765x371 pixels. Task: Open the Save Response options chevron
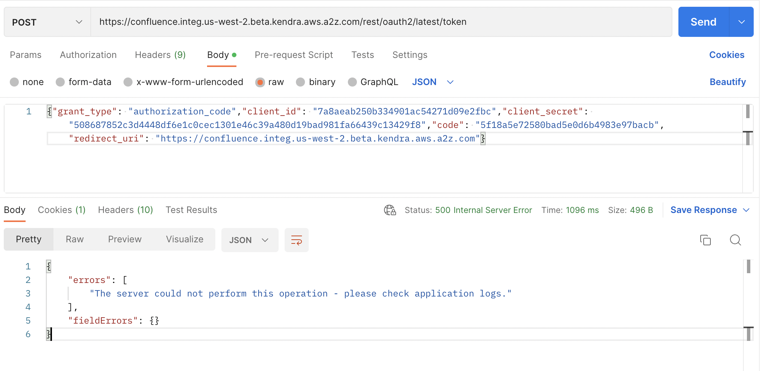pos(747,210)
